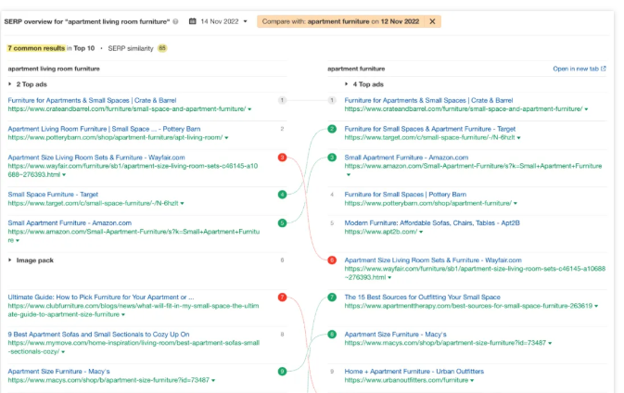Remove the apartment furniture comparison with X
This screenshot has height=393, width=624.
click(x=433, y=20)
